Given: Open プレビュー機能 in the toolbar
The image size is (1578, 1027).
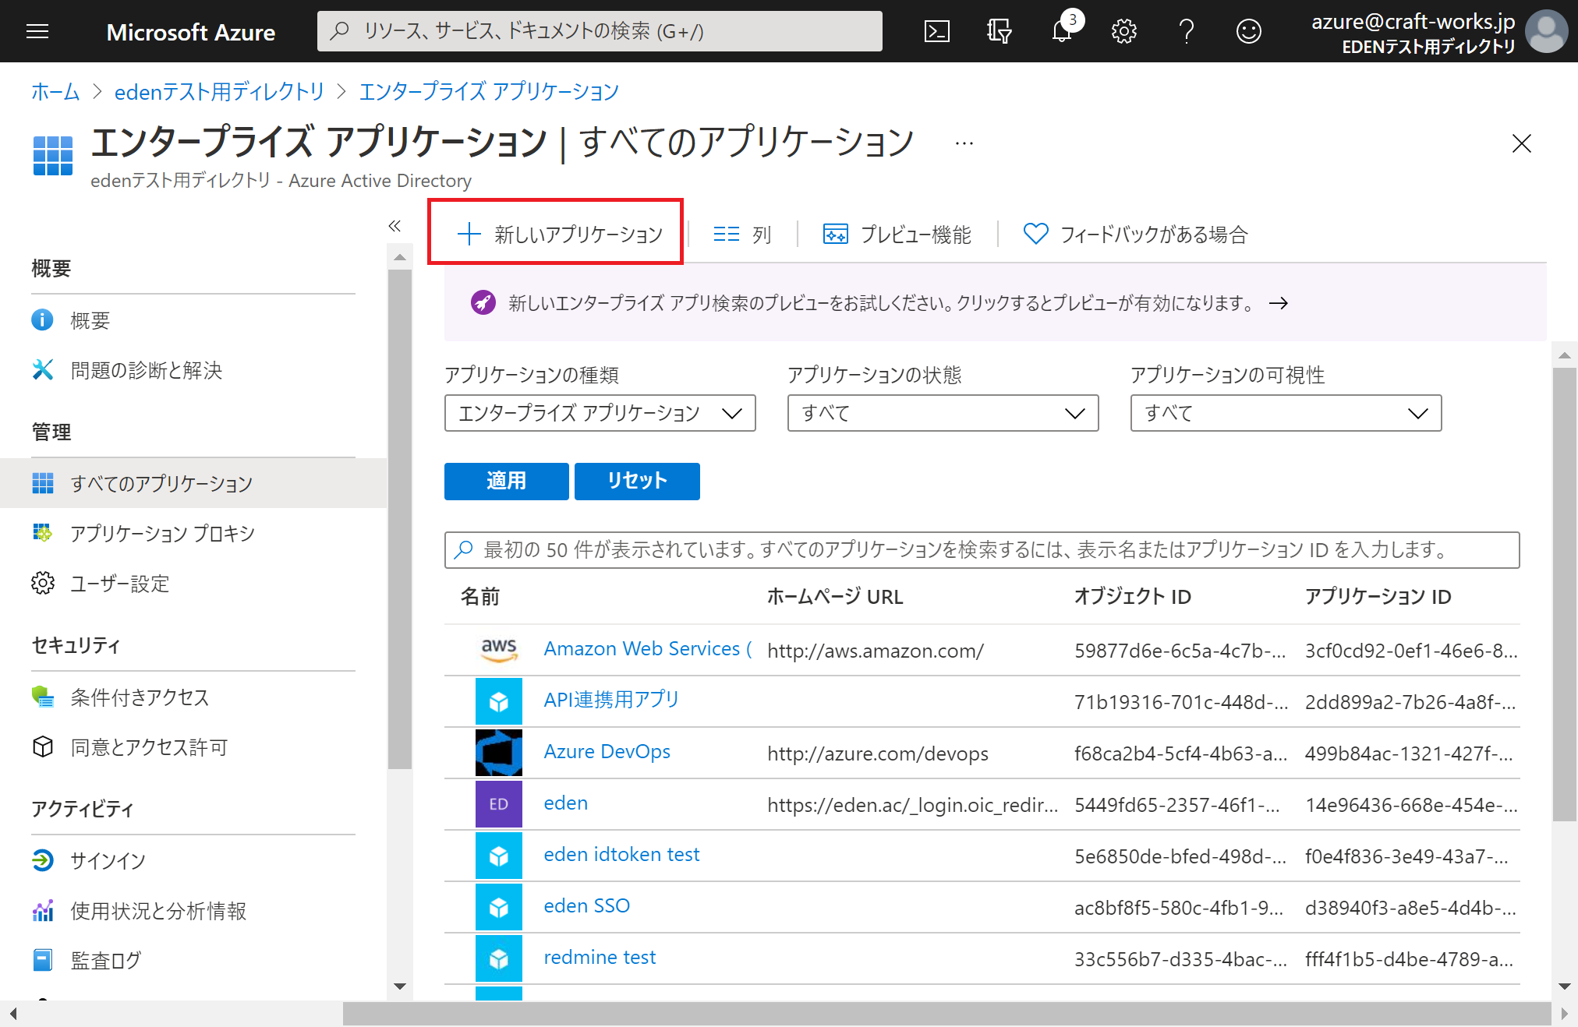Looking at the screenshot, I should coord(897,234).
